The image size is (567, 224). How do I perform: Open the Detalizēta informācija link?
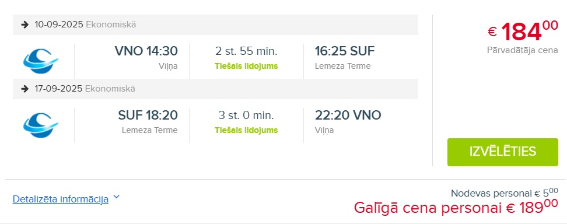click(61, 199)
